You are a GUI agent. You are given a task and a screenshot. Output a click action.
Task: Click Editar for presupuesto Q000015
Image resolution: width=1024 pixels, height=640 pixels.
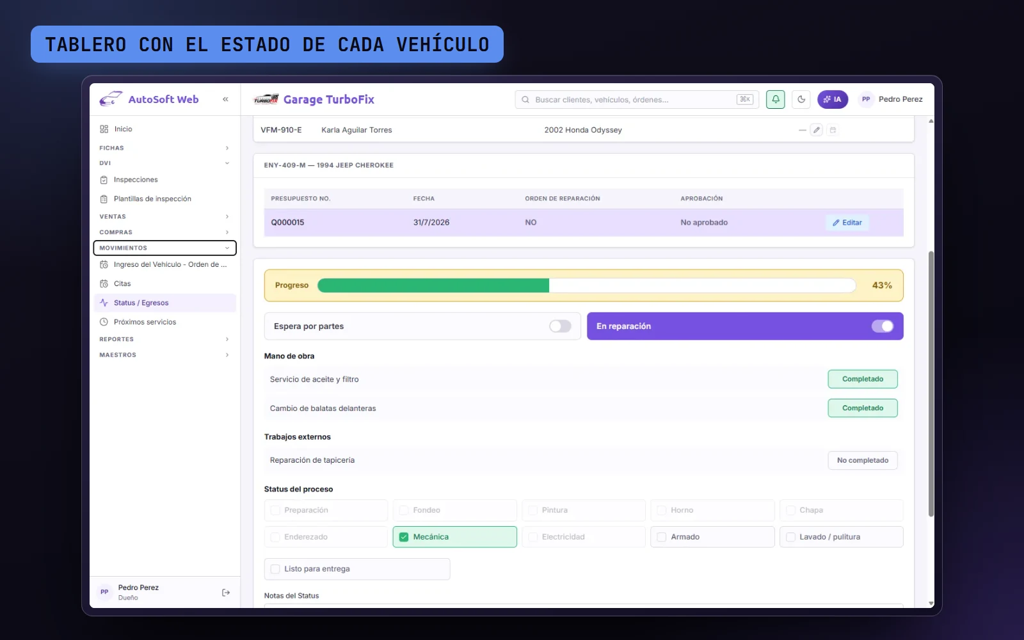click(847, 223)
